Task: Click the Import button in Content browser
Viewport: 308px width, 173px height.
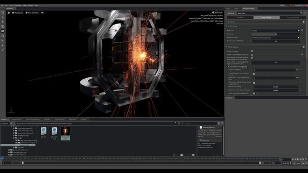Action: (x=5, y=124)
